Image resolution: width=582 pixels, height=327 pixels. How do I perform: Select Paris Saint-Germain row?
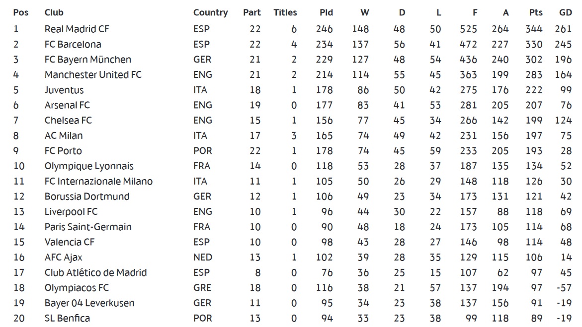[x=88, y=227]
